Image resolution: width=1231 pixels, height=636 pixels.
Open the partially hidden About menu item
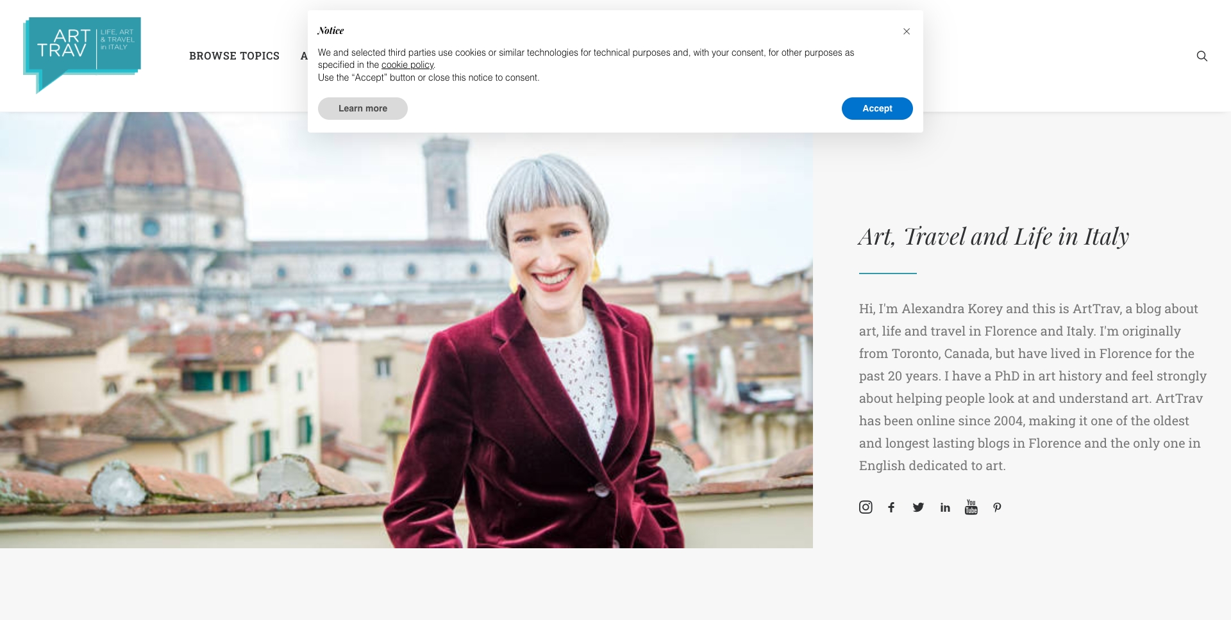[303, 56]
